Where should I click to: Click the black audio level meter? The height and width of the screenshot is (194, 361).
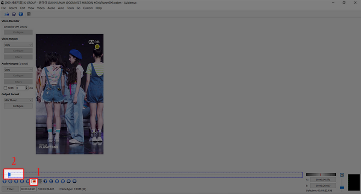point(354,182)
